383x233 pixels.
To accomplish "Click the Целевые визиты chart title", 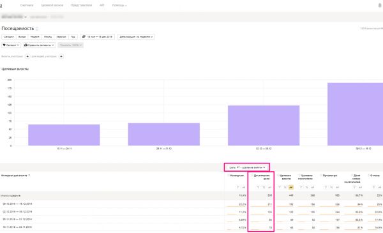I will (x=15, y=69).
